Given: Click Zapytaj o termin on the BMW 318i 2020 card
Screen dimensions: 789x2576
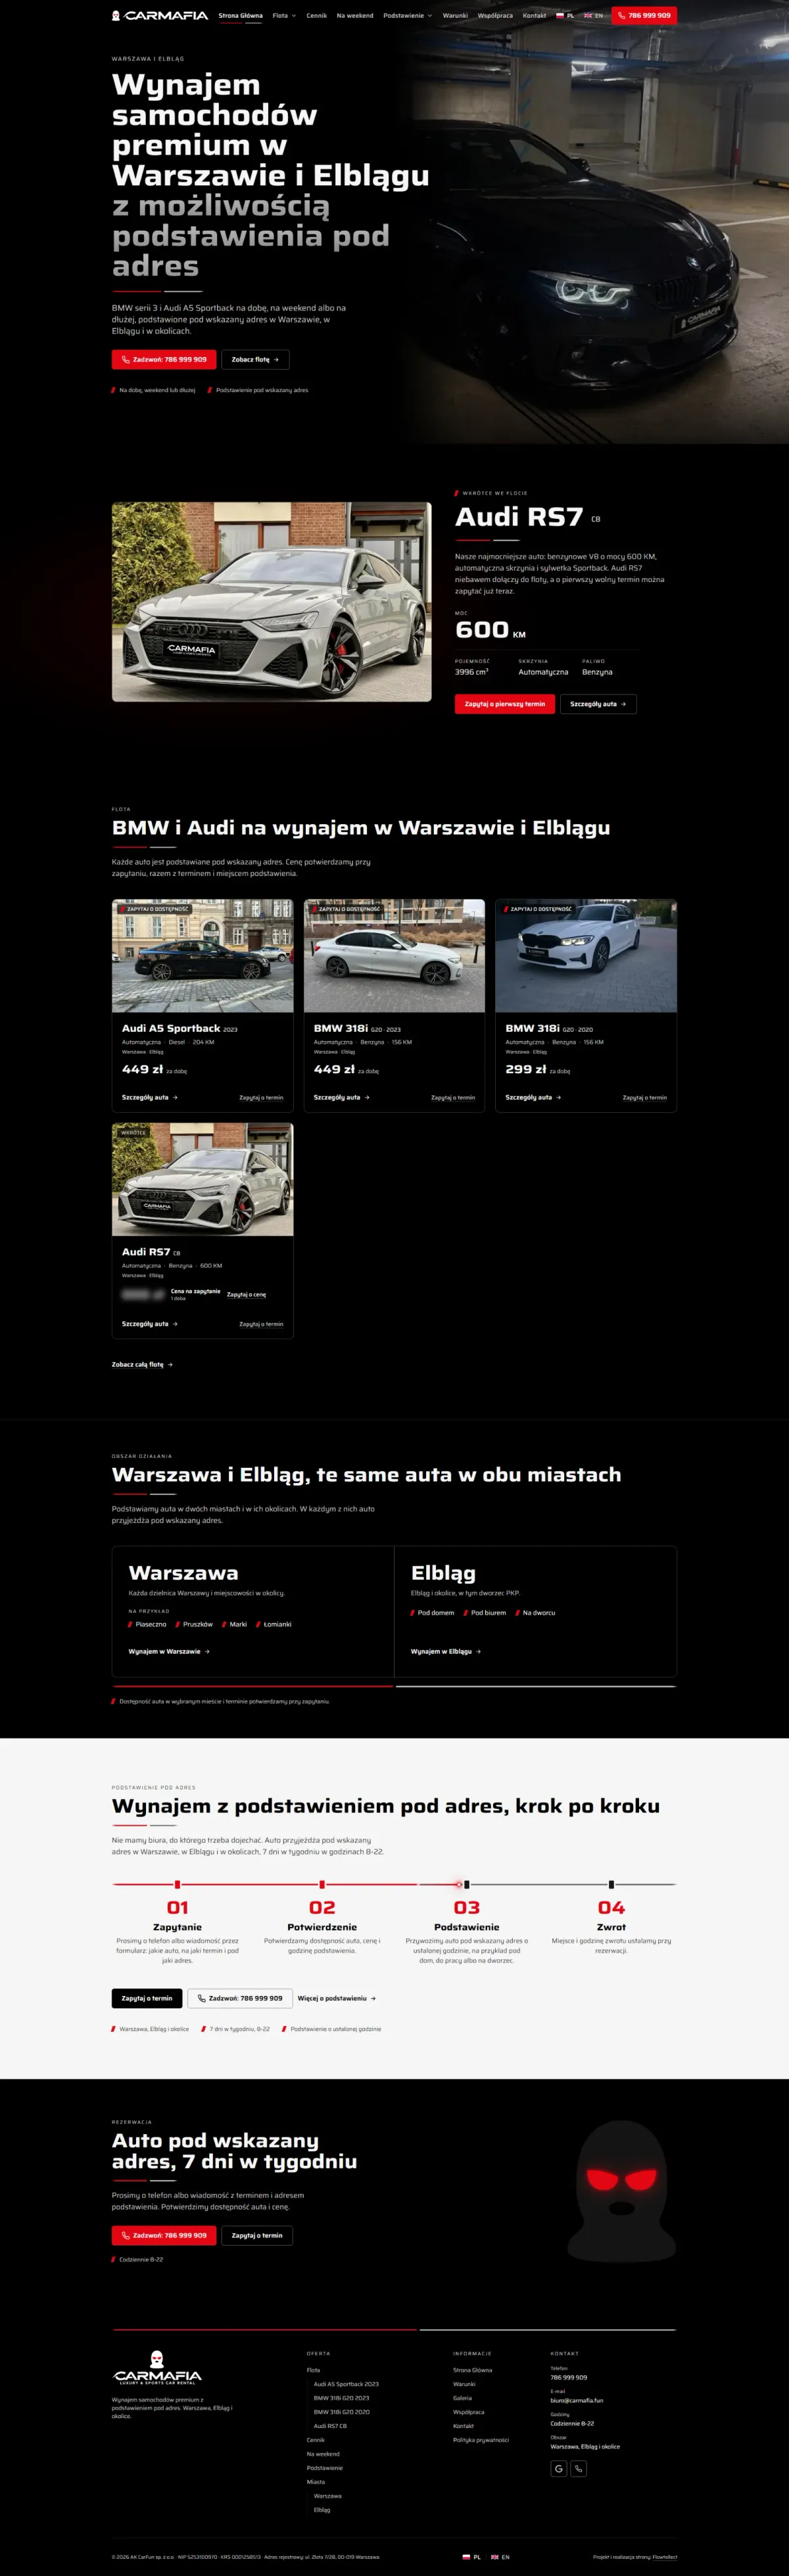Looking at the screenshot, I should pyautogui.click(x=645, y=1097).
